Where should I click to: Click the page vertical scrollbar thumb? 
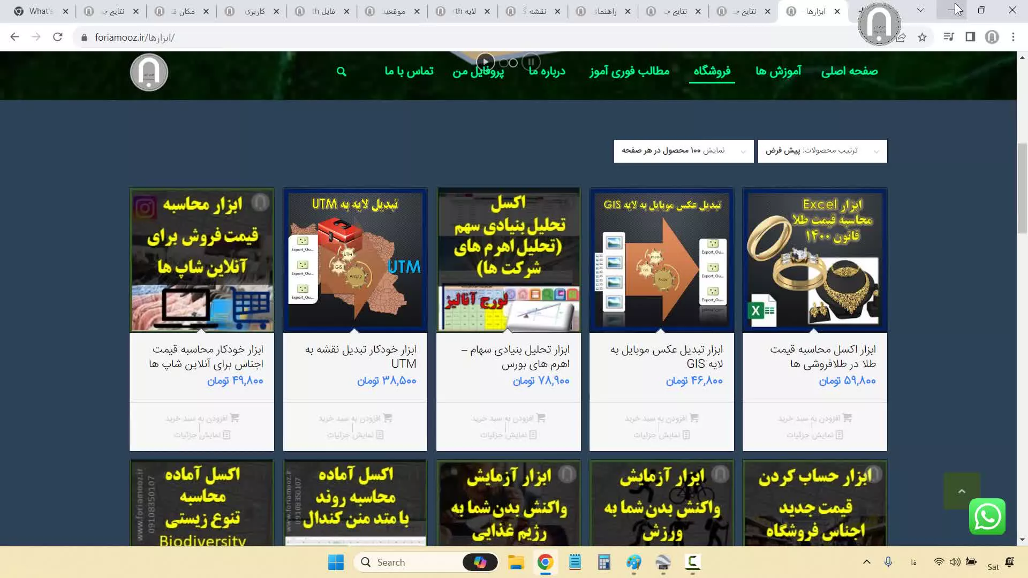pyautogui.click(x=1022, y=187)
